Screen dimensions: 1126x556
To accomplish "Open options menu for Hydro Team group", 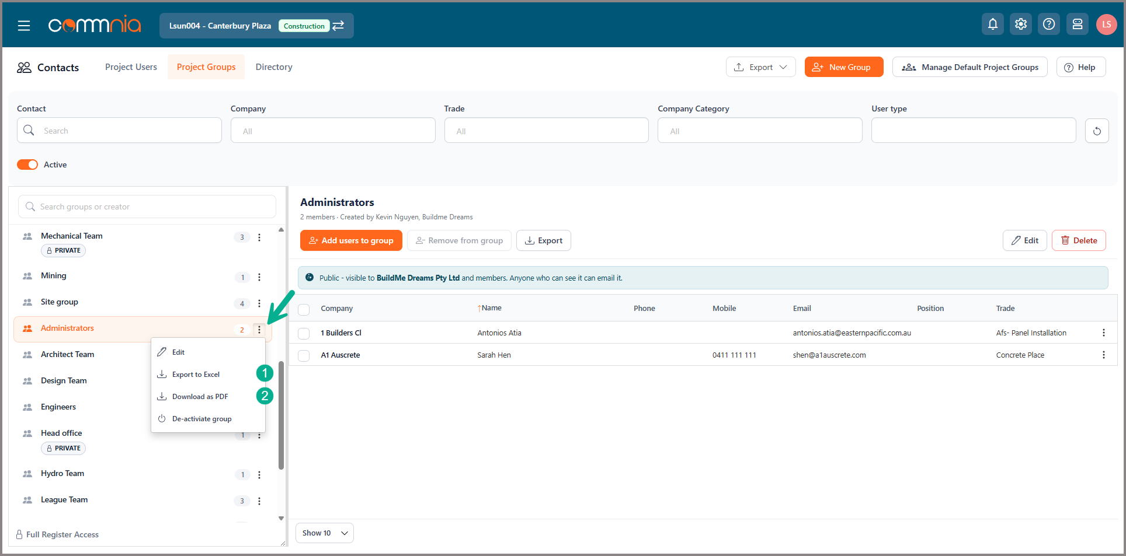I will pos(259,475).
